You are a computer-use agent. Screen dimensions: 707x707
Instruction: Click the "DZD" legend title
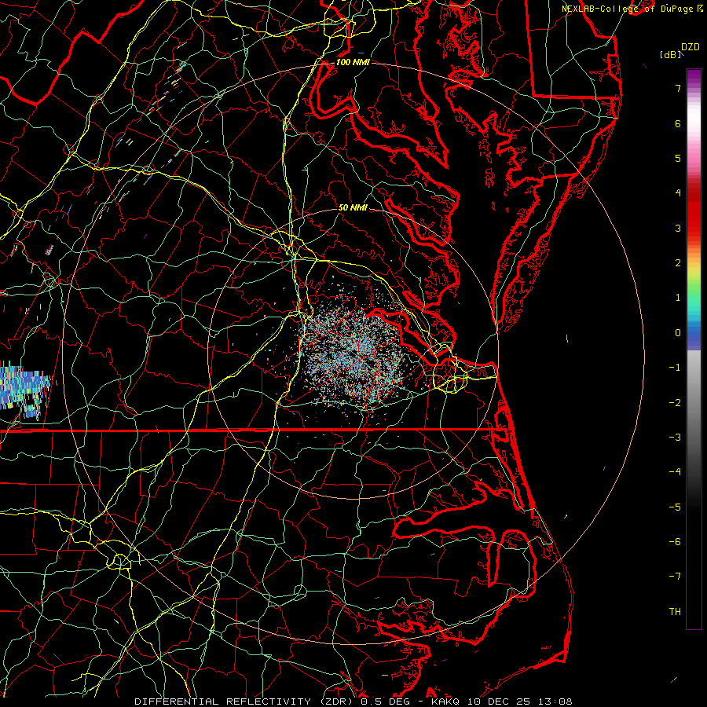pos(691,47)
